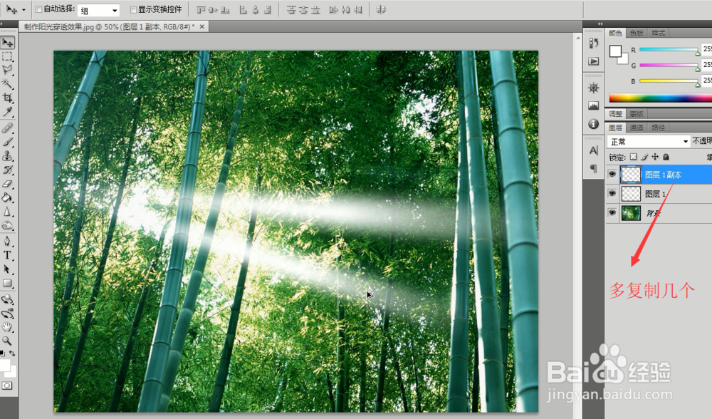Select the 3D Rotate tool
Screen dimensions: 712x419
[x=7, y=299]
